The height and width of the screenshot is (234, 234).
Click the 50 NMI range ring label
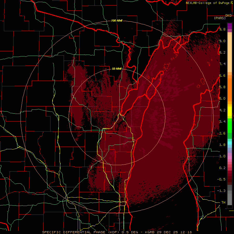tap(117, 69)
